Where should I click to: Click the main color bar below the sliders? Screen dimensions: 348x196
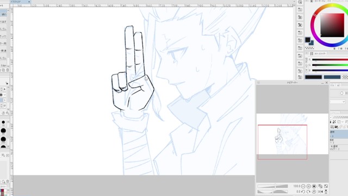click(x=313, y=77)
